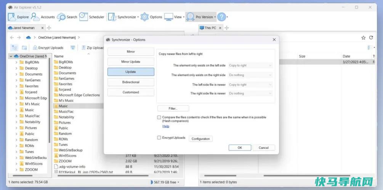Cancel the Synchronize Options dialog
This screenshot has width=383, height=190.
coord(264,147)
